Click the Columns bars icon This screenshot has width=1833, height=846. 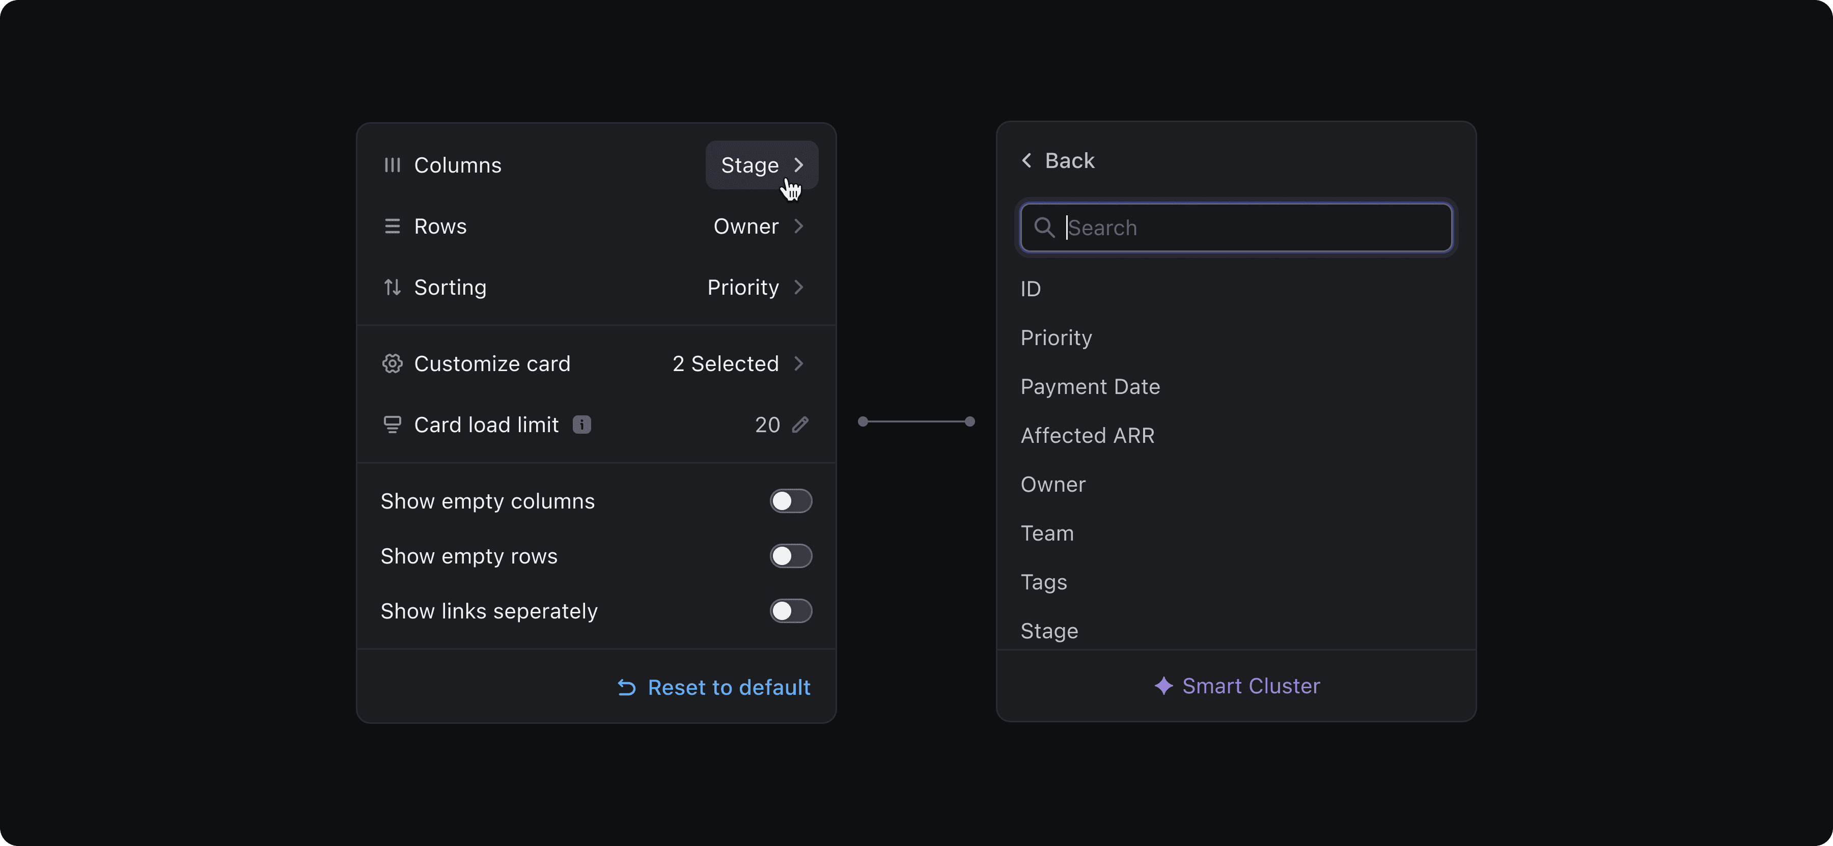[392, 165]
